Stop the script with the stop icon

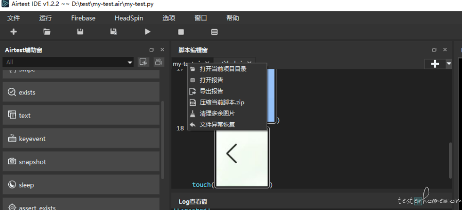(x=181, y=32)
